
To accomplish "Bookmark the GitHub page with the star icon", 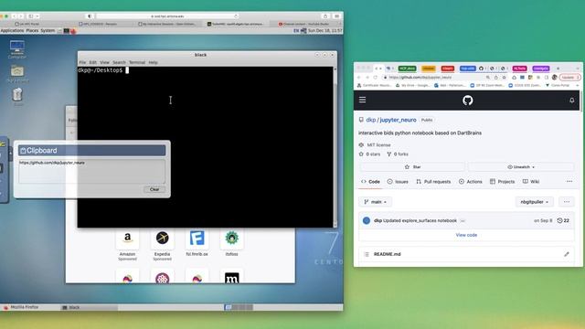I will pyautogui.click(x=504, y=77).
